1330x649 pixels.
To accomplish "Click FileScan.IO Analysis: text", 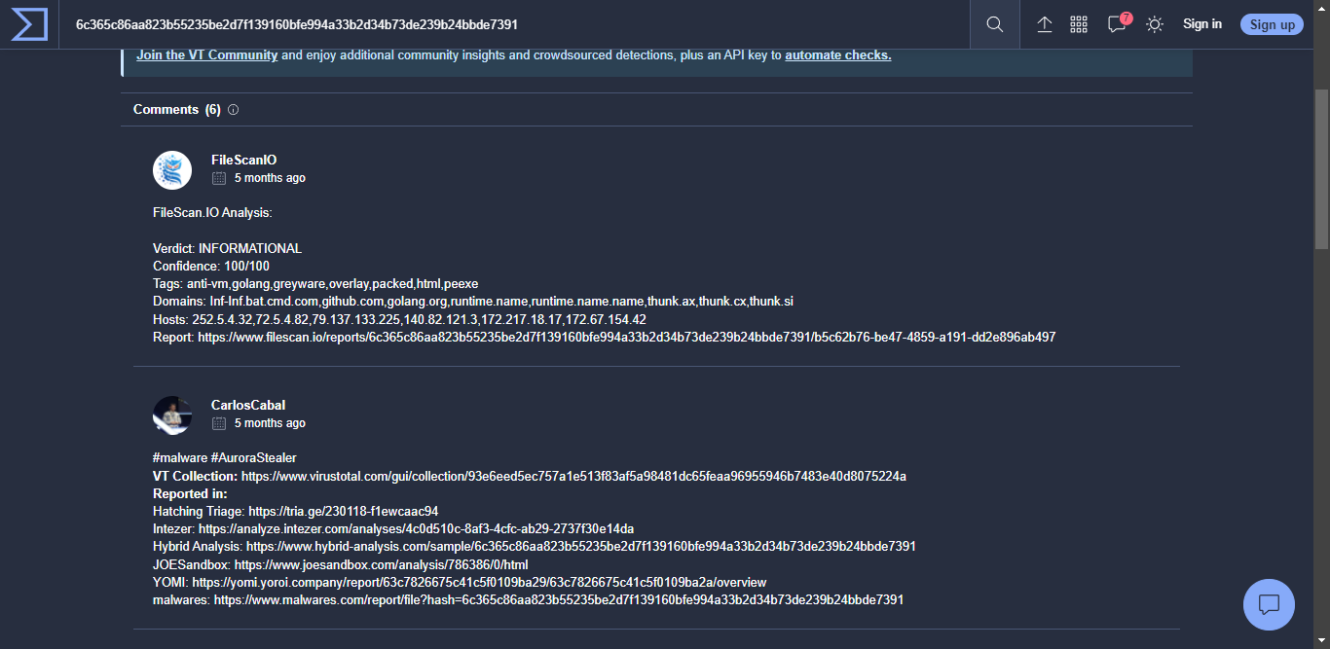I will pyautogui.click(x=212, y=213).
